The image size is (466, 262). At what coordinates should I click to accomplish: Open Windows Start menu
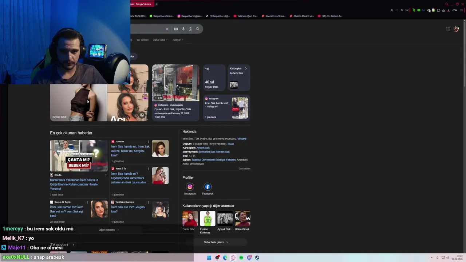[209, 258]
